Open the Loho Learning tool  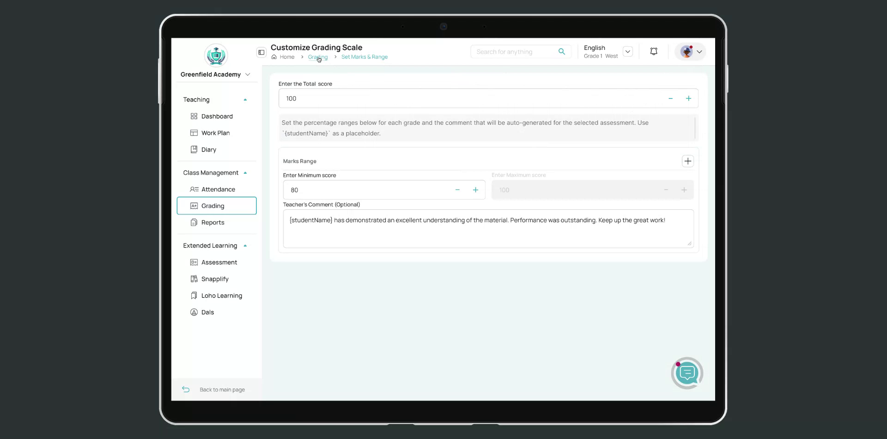coord(222,295)
